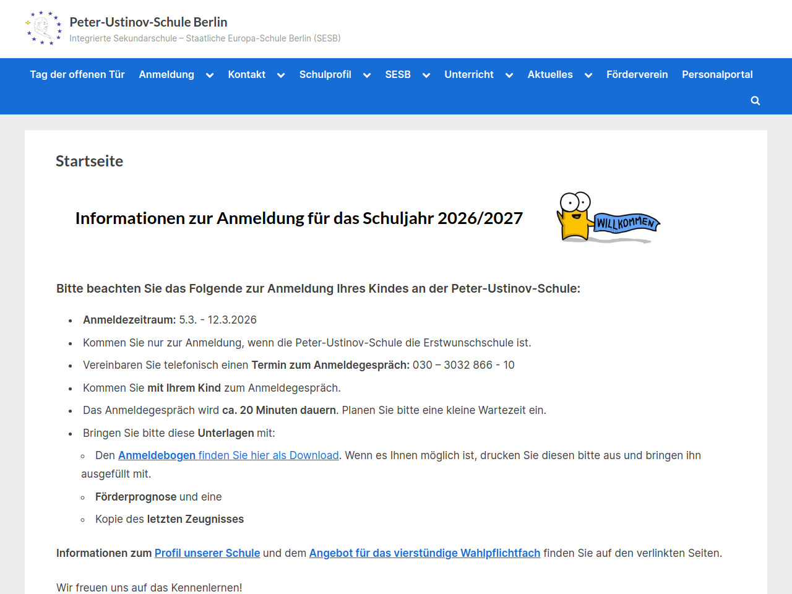792x594 pixels.
Task: Click the Schulprofil menu label
Action: click(x=325, y=74)
